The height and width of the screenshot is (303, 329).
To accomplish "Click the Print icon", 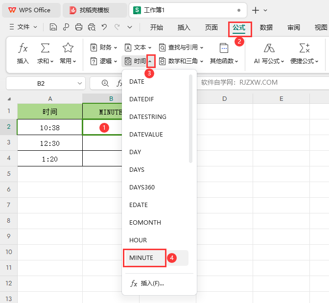I will 79,27.
